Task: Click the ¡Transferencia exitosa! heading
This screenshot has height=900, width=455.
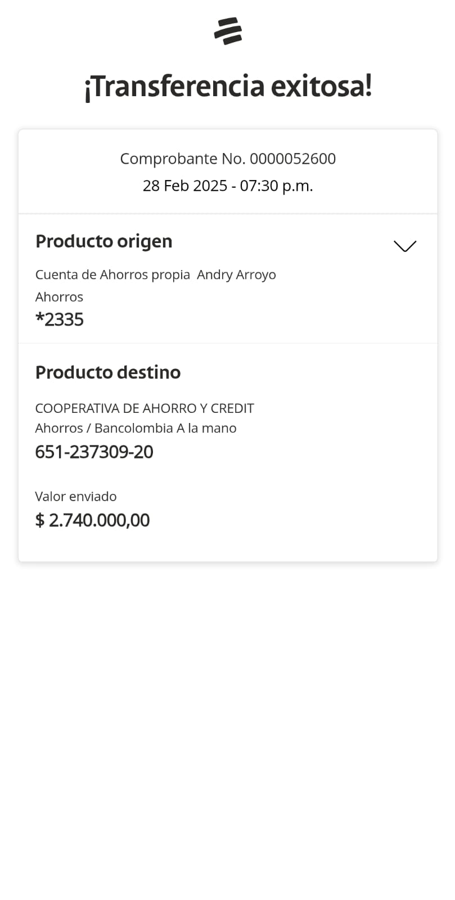Action: (228, 87)
